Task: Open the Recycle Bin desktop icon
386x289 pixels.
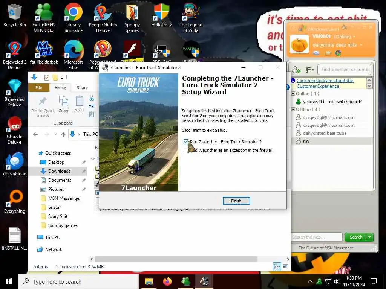Action: pos(15,15)
